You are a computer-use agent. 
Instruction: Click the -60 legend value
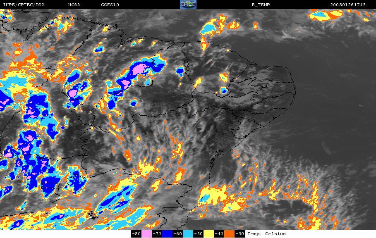pos(178,234)
